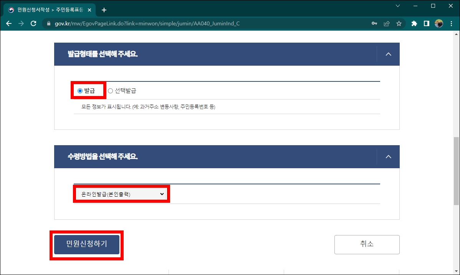460x275 pixels.
Task: Open the 온라인발급(본인출력) dropdown
Action: tap(121, 194)
